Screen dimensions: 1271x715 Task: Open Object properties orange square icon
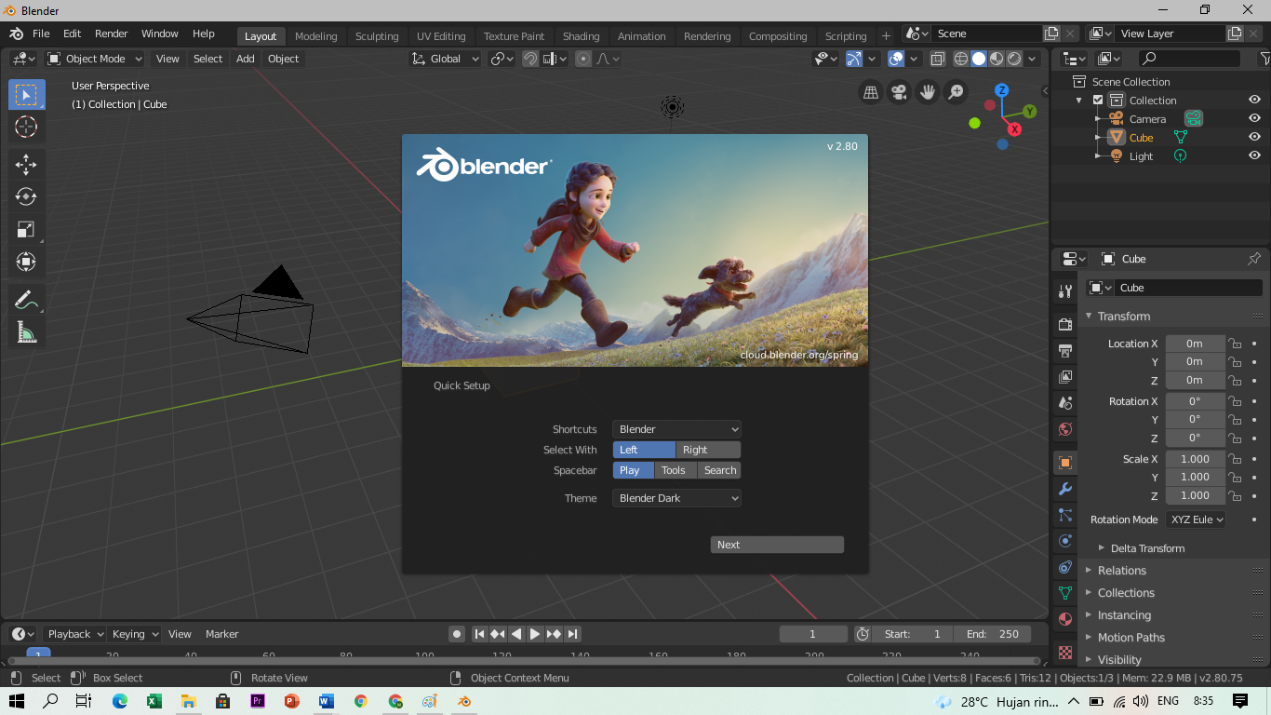(x=1065, y=463)
